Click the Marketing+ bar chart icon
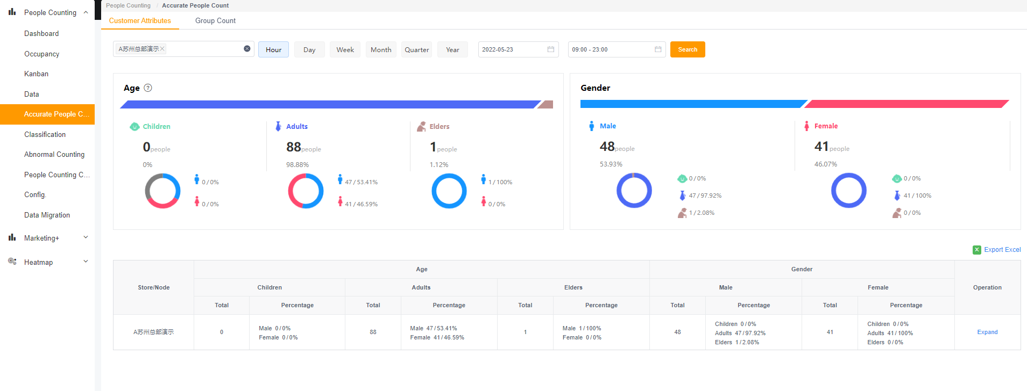 coord(12,237)
